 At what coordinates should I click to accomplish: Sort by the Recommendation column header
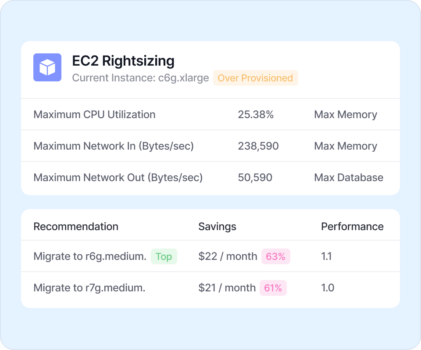(x=76, y=227)
